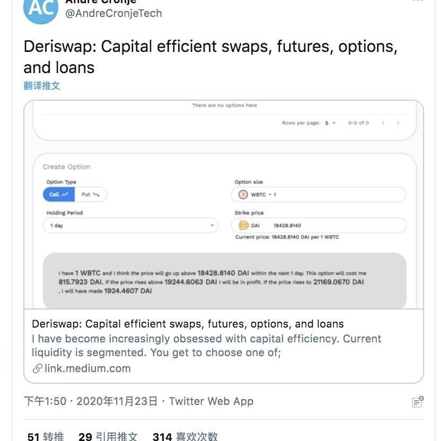Click the DAI coin icon
This screenshot has width=439, height=441.
tap(244, 225)
